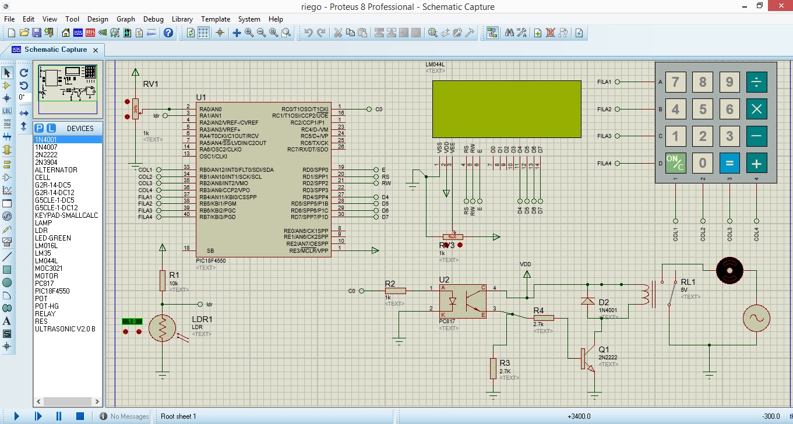Pause the running simulation
793x424 pixels.
tap(59, 416)
